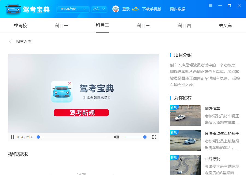Viewport: 246px width, 175px height.
Task: Click the 操作要求 heading
Action: 18,154
